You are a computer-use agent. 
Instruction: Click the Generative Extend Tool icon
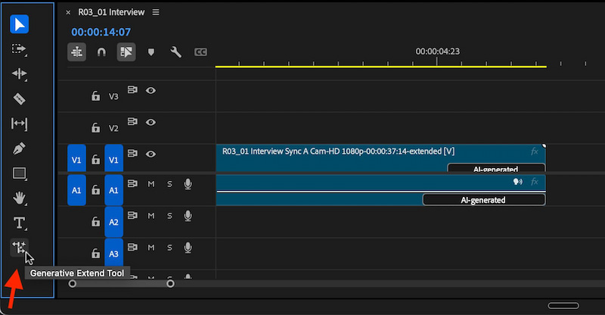19,248
